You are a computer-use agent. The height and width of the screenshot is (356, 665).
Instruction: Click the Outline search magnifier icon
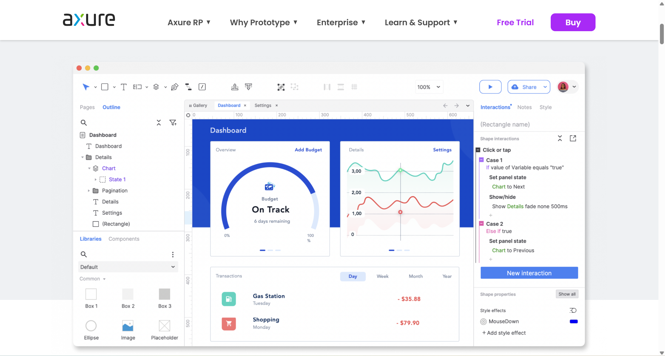click(x=84, y=123)
